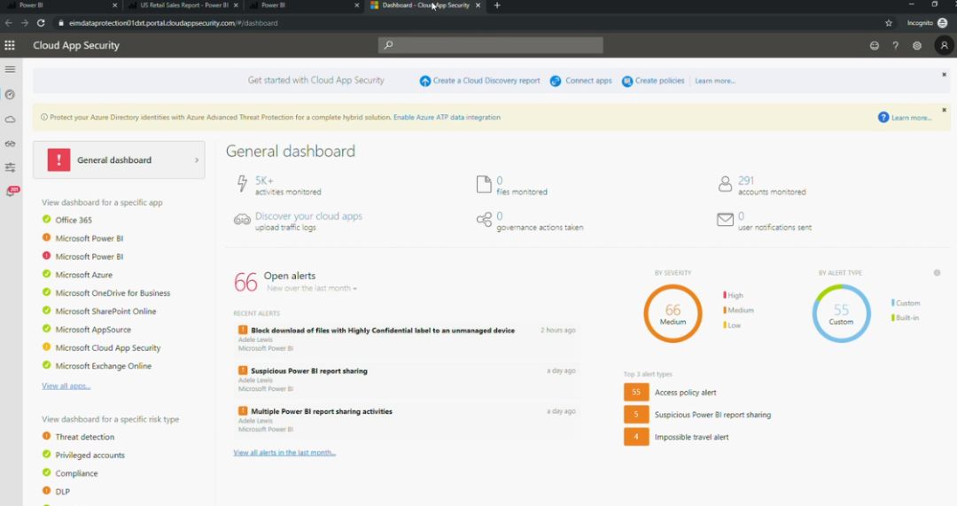957x506 pixels.
Task: Click the Impossible travel alert count 4
Action: (x=636, y=436)
